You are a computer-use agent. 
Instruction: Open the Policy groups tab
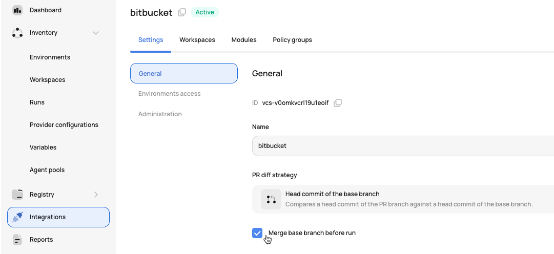(x=292, y=40)
